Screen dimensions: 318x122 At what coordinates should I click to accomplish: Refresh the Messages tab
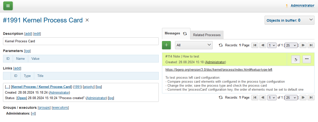[x=185, y=34]
